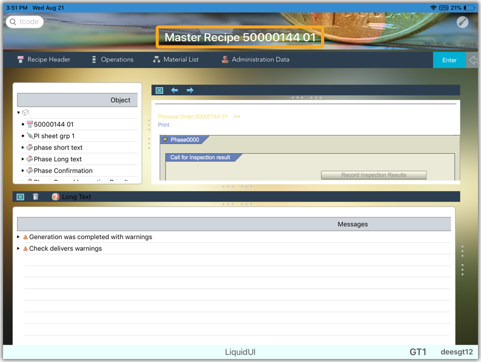
Task: Click the wrench settings icon top right
Action: tap(462, 22)
